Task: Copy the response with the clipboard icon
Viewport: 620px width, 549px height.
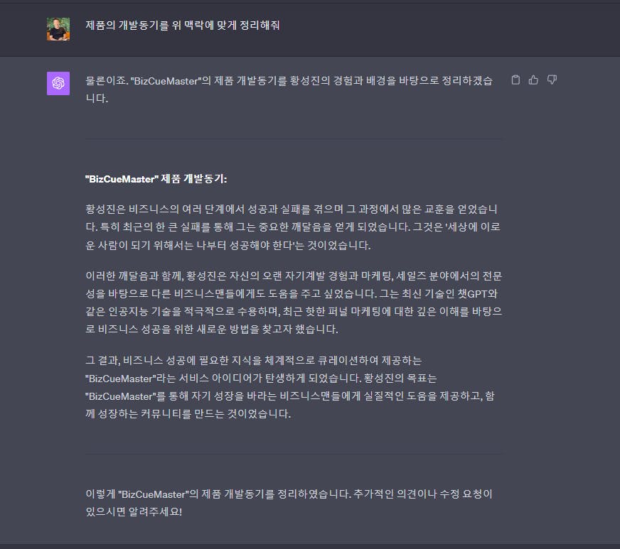Action: 515,80
